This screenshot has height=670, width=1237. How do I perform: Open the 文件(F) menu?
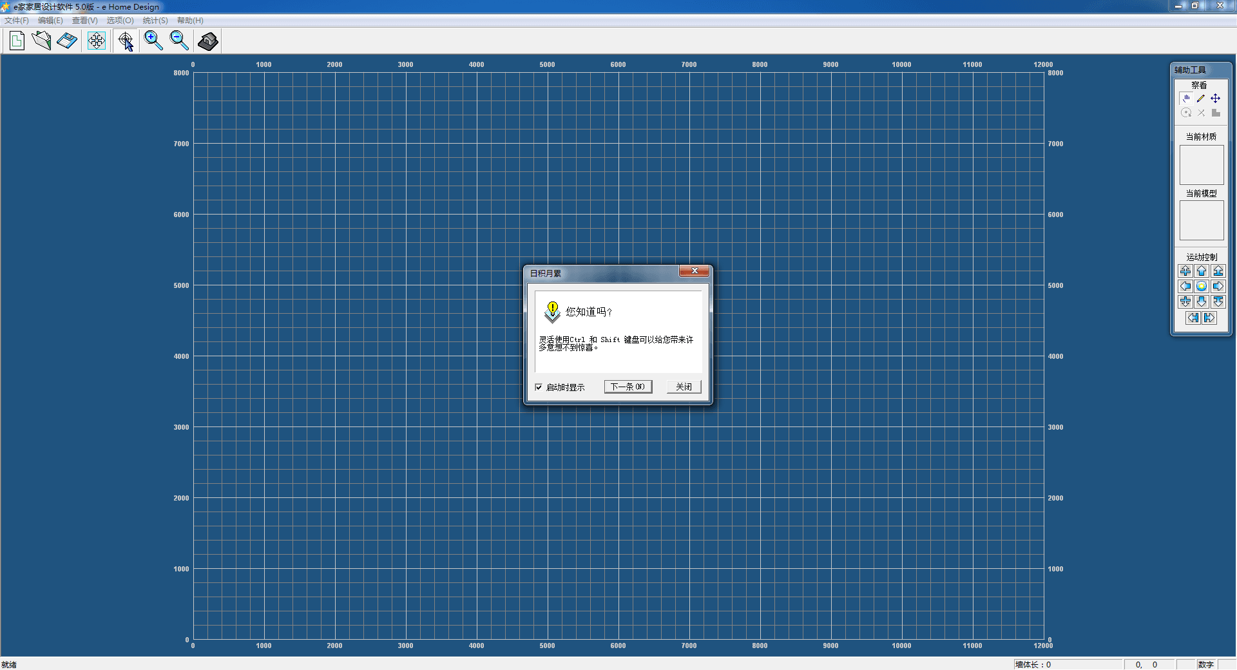17,21
